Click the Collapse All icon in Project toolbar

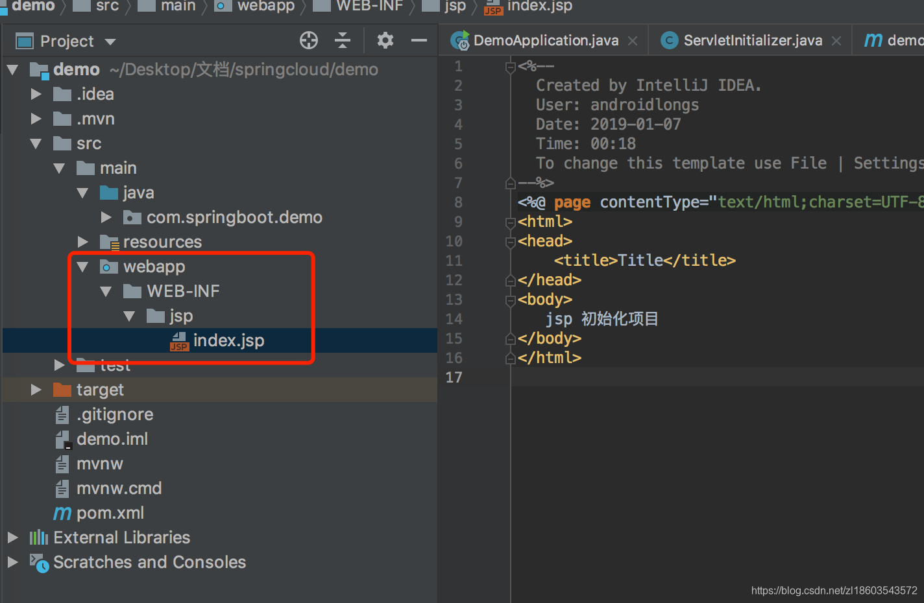[x=343, y=40]
